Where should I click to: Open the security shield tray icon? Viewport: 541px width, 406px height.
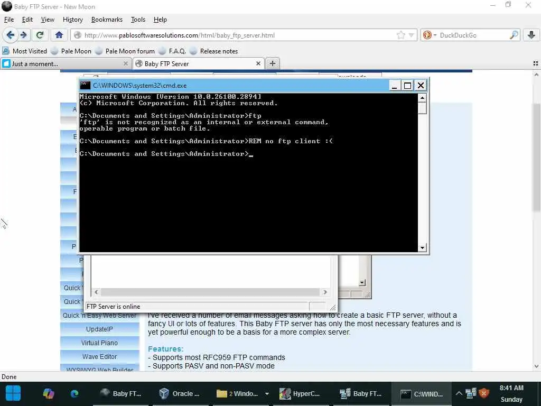pos(484,393)
